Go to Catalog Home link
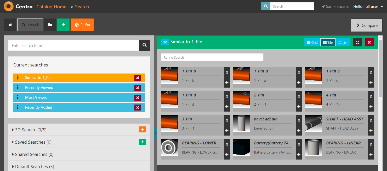The width and height of the screenshot is (387, 171). tap(51, 7)
